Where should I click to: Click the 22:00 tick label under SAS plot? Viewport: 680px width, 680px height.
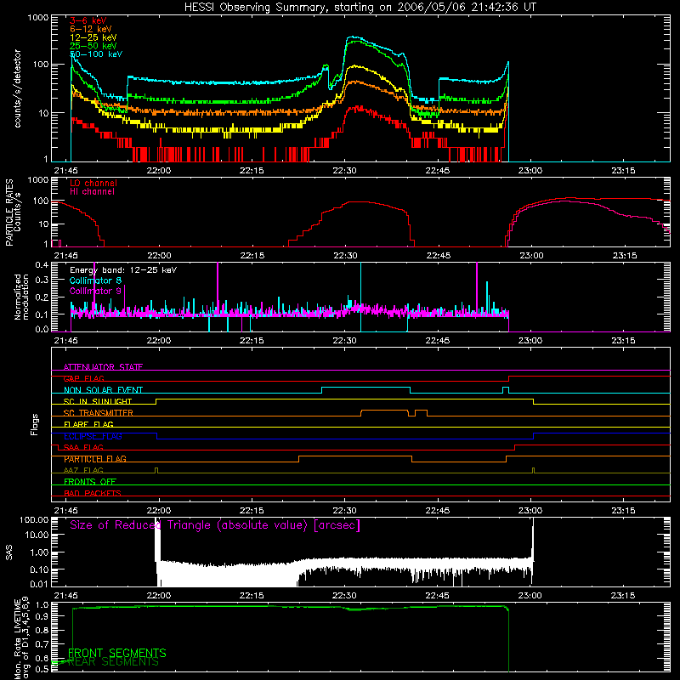(159, 596)
